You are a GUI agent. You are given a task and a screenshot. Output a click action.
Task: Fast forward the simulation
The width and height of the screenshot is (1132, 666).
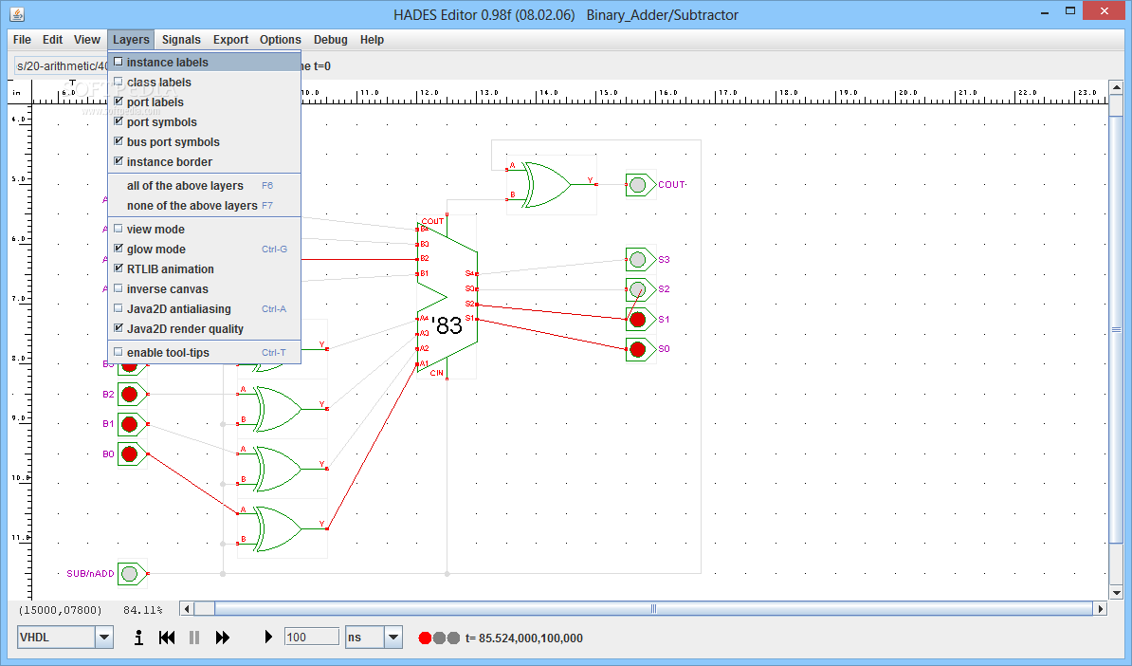223,638
